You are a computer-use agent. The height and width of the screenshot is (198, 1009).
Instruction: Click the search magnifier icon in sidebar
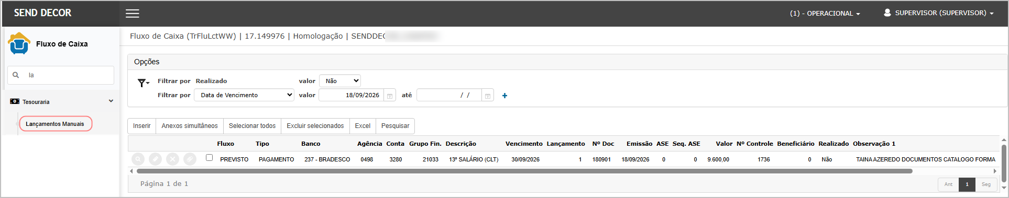[16, 75]
